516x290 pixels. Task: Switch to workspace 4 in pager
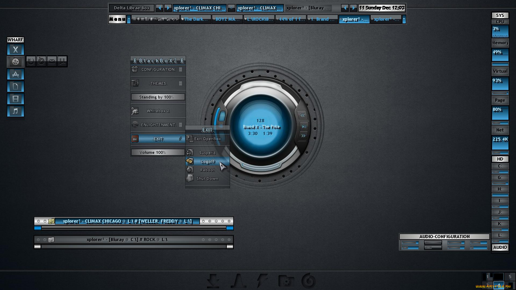coord(499,285)
